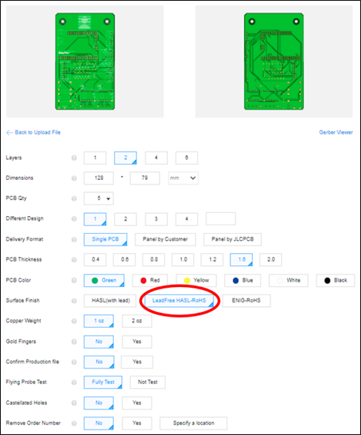Image resolution: width=361 pixels, height=435 pixels.
Task: Click help icon next to PCB Qty
Action: point(74,198)
